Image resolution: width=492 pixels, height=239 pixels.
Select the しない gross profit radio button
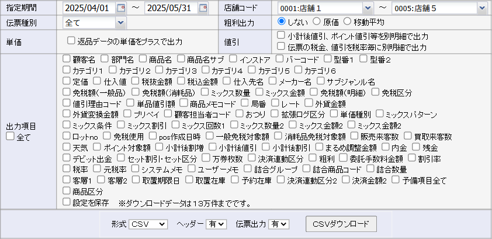(282, 21)
